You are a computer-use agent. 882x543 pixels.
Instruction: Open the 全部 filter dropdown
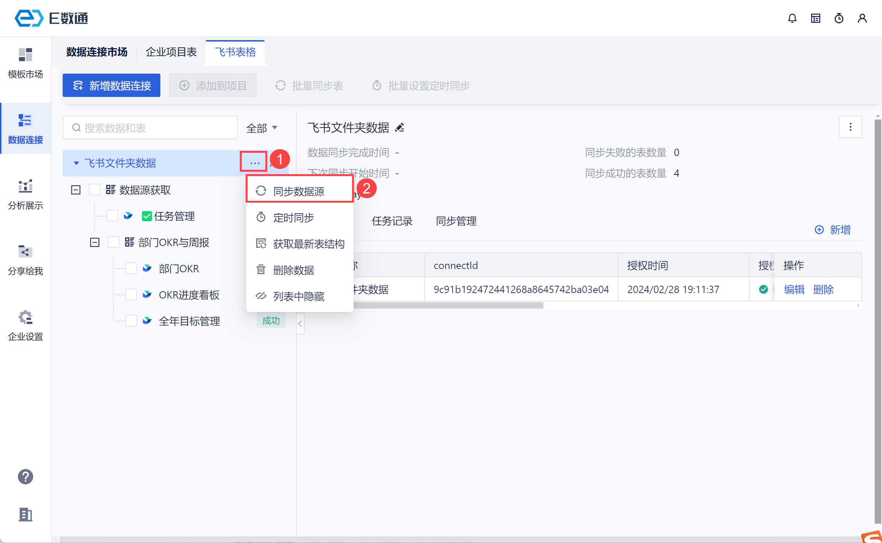tap(262, 128)
